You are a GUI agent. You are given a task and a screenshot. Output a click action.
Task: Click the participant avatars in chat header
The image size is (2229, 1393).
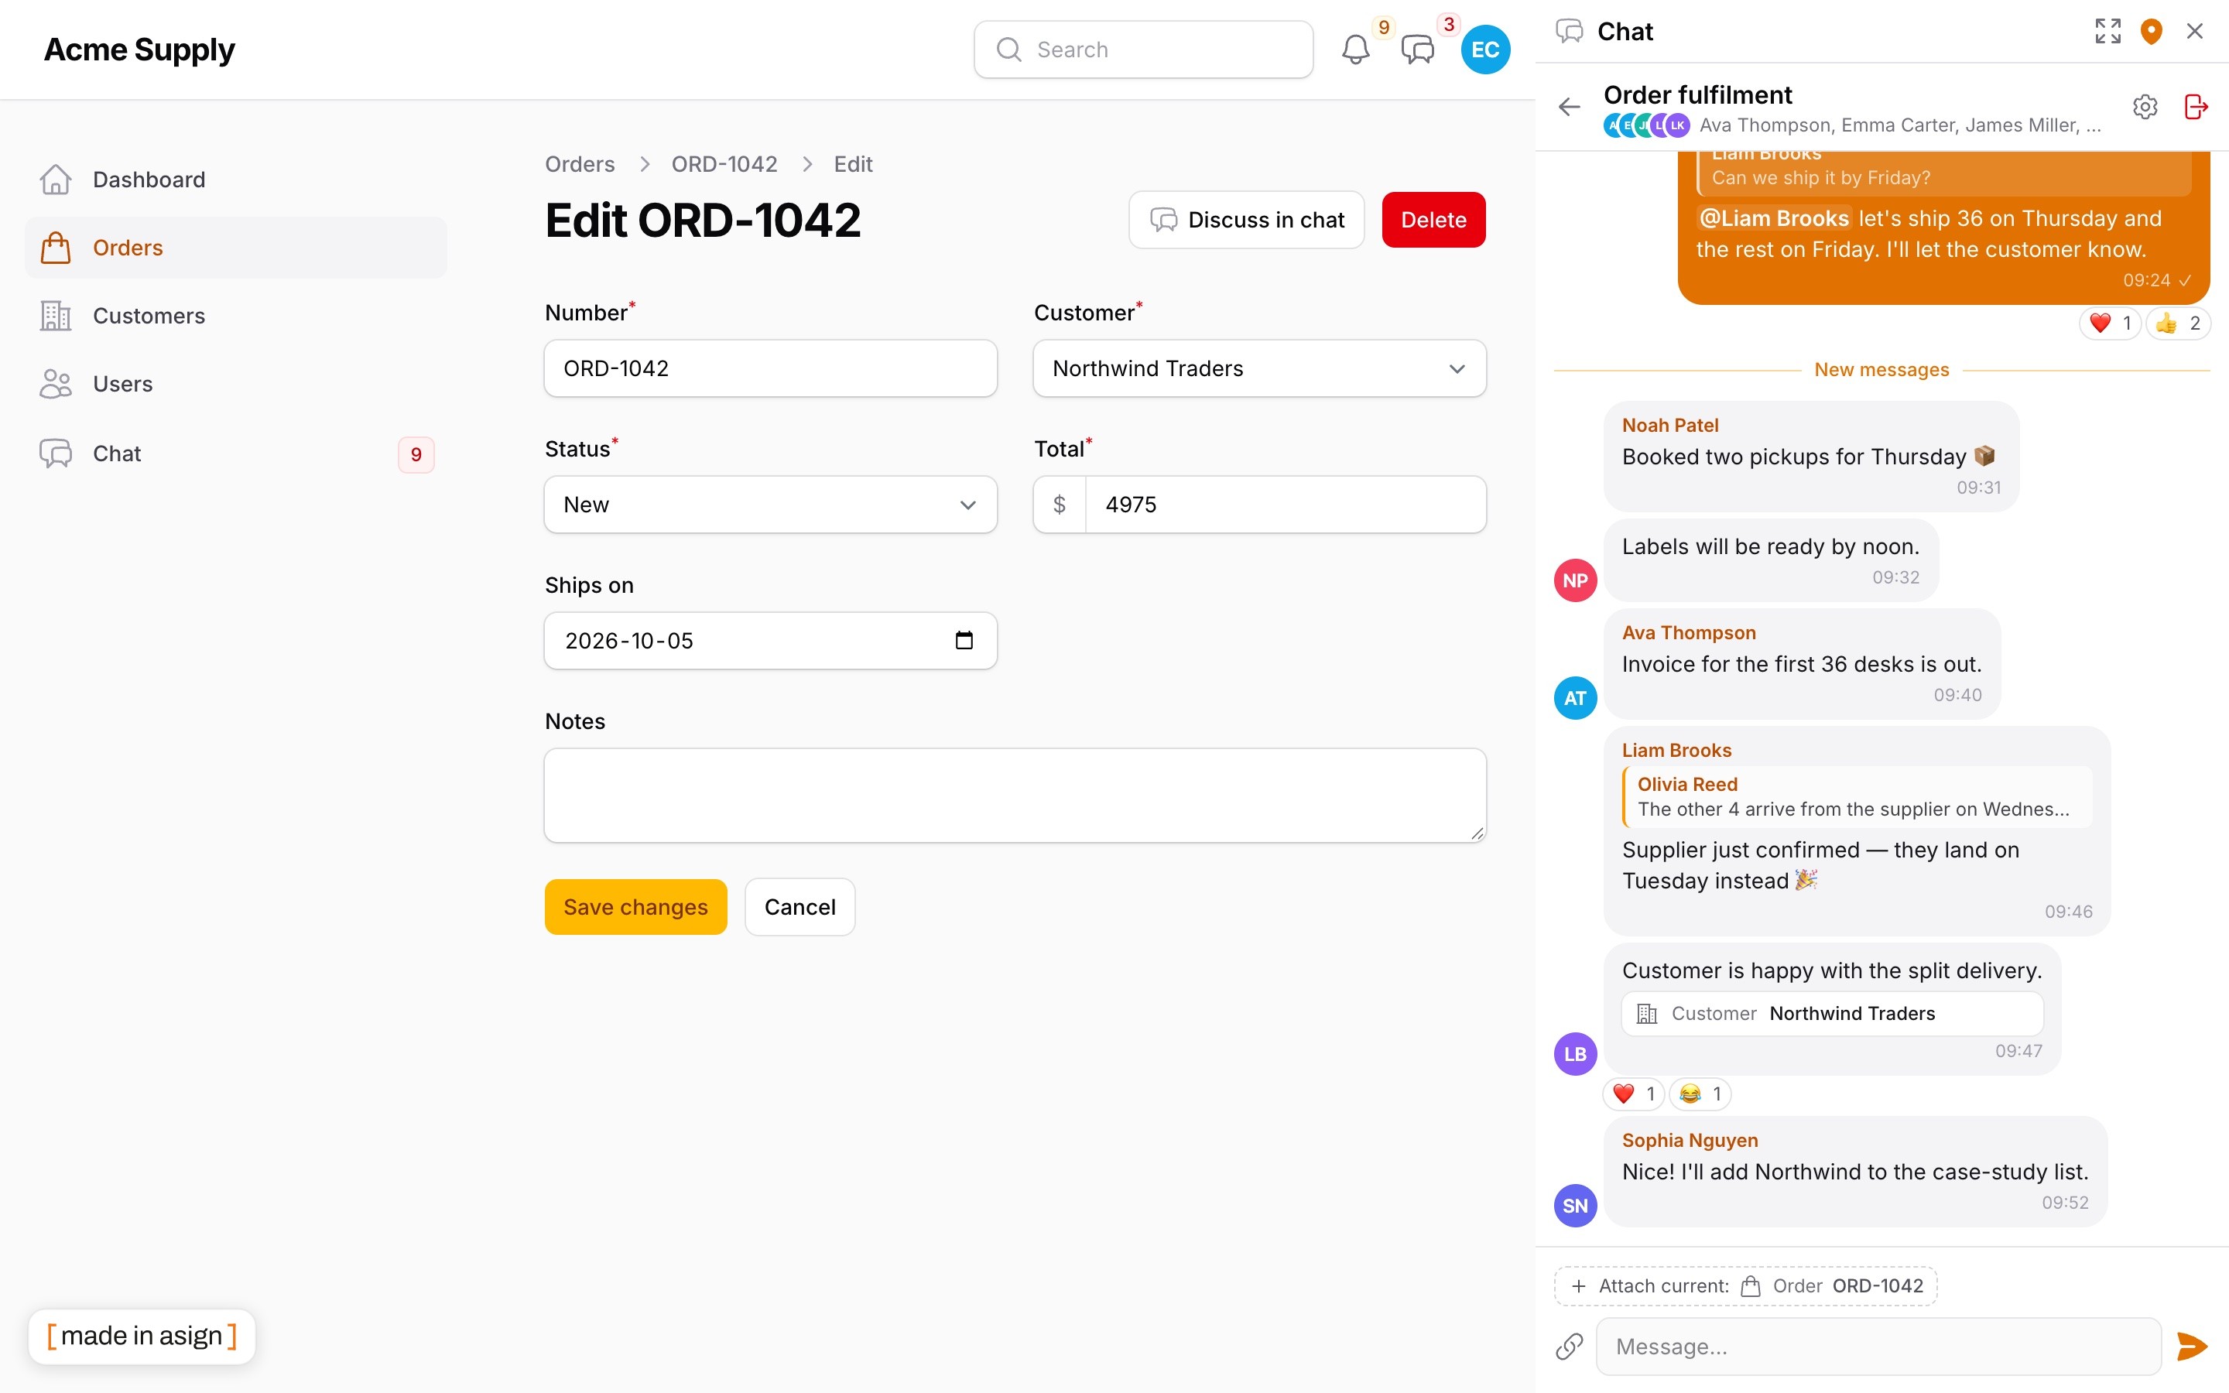coord(1646,125)
